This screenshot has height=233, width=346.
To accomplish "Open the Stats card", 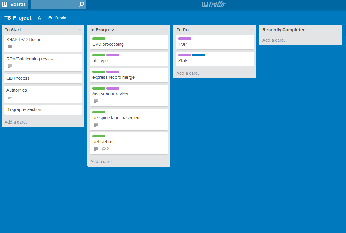I will [x=215, y=59].
